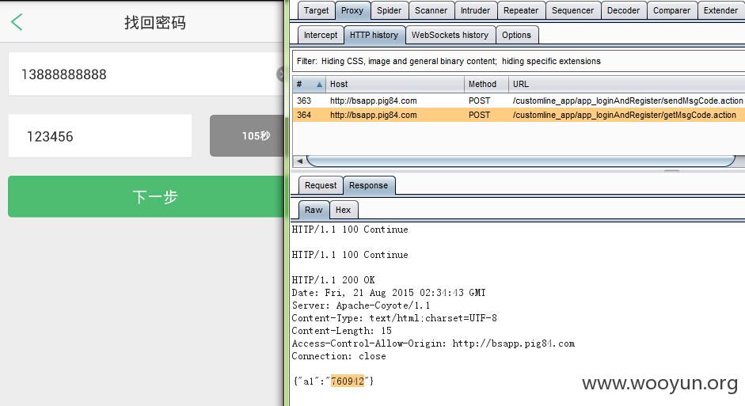Tap the grey 105秒 countdown button
Screen dimensions: 745x406
tap(247, 136)
